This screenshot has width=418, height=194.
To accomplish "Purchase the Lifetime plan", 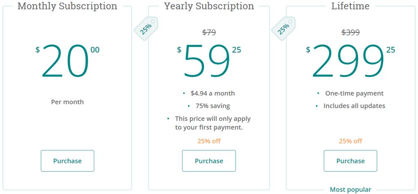I will click(x=351, y=161).
